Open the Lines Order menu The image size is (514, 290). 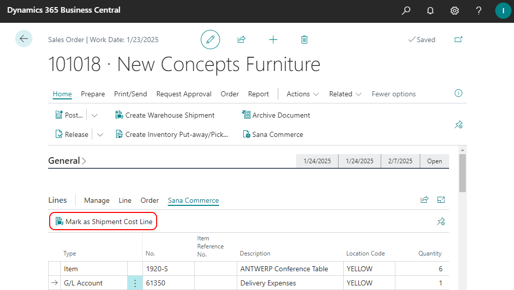pyautogui.click(x=150, y=200)
